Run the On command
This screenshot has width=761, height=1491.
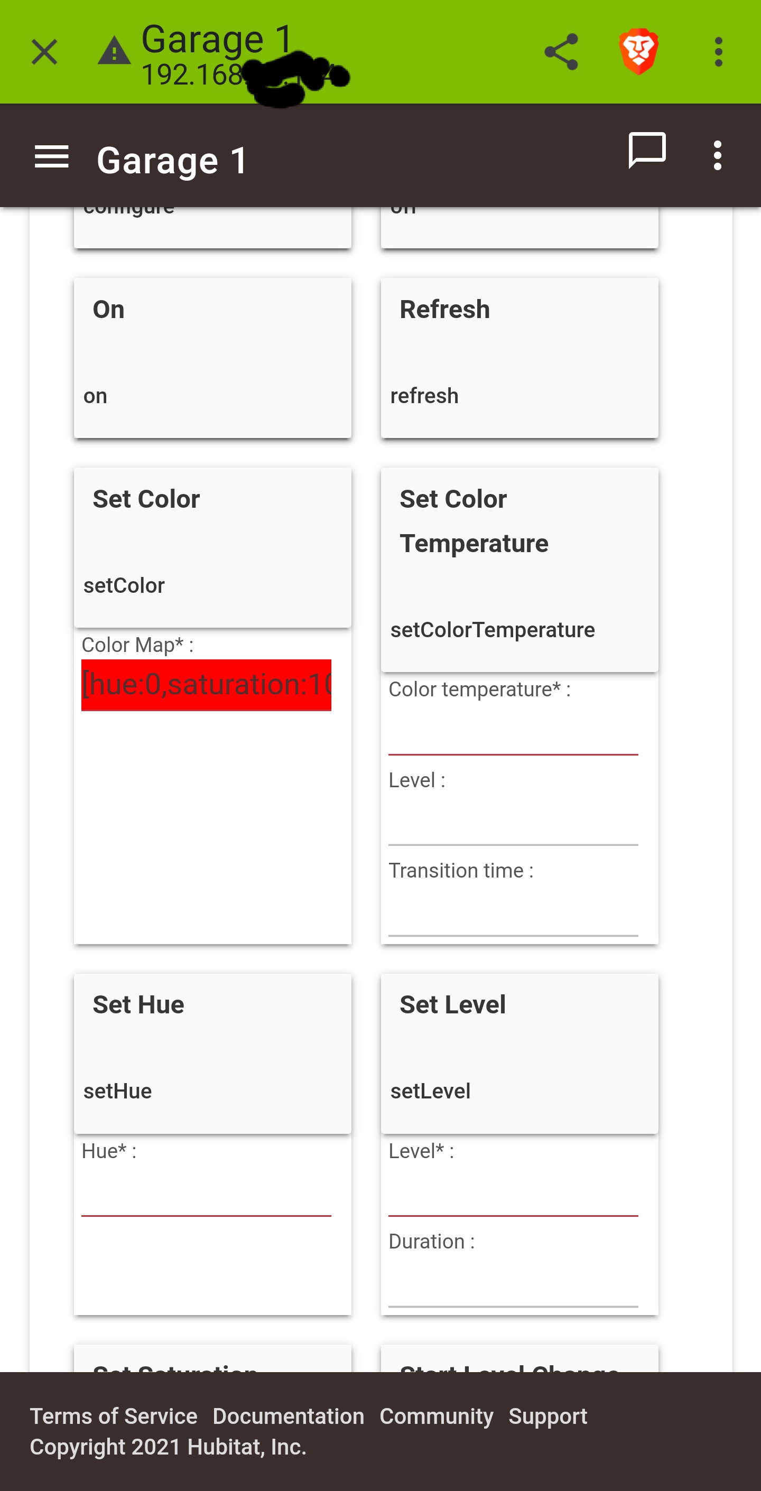(212, 358)
